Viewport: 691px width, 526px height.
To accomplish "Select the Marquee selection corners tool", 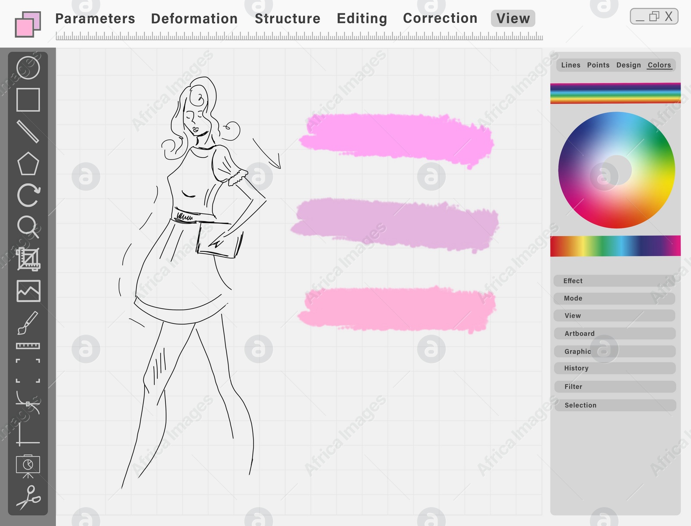I will coord(28,371).
